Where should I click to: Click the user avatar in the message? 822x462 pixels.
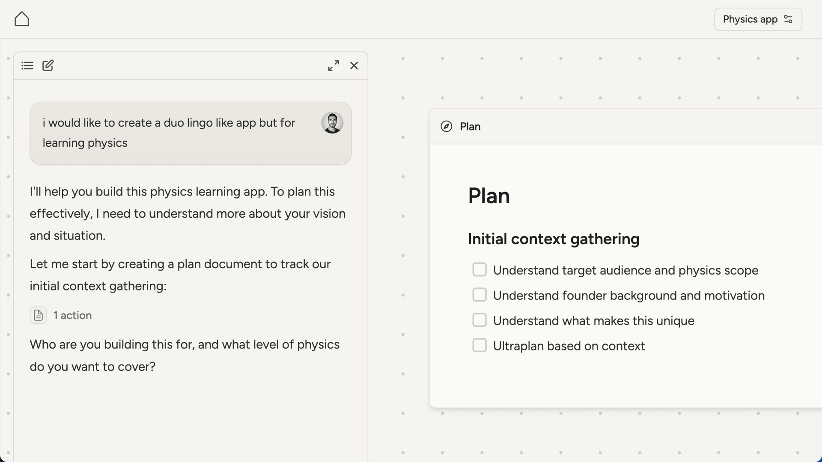pyautogui.click(x=332, y=123)
